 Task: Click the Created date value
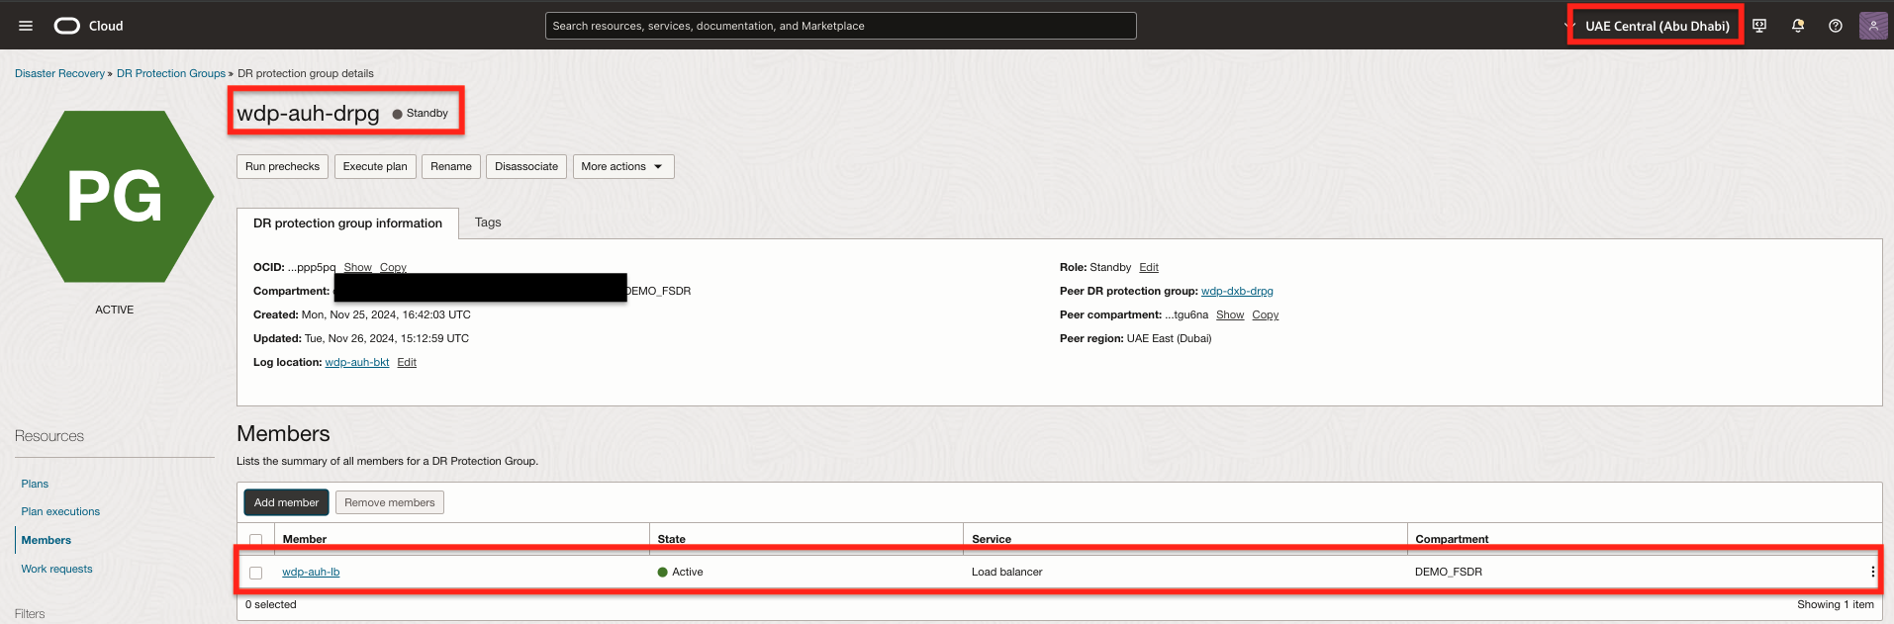click(x=386, y=314)
